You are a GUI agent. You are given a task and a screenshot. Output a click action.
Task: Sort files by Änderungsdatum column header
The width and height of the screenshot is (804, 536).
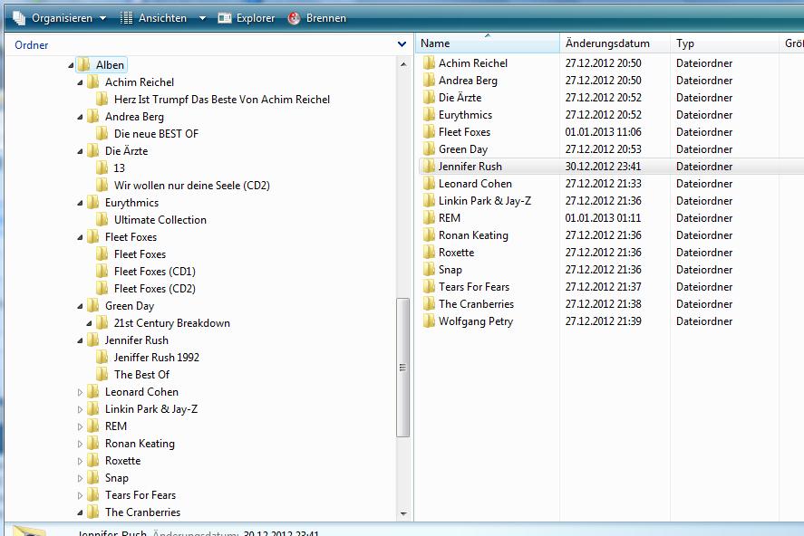coord(615,43)
